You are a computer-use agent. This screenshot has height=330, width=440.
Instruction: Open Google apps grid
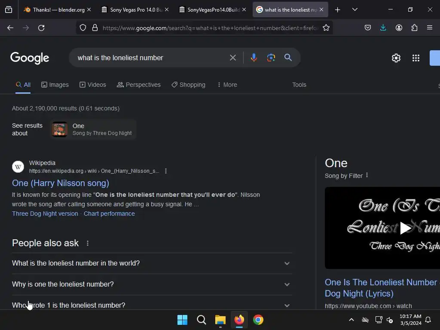tap(416, 58)
